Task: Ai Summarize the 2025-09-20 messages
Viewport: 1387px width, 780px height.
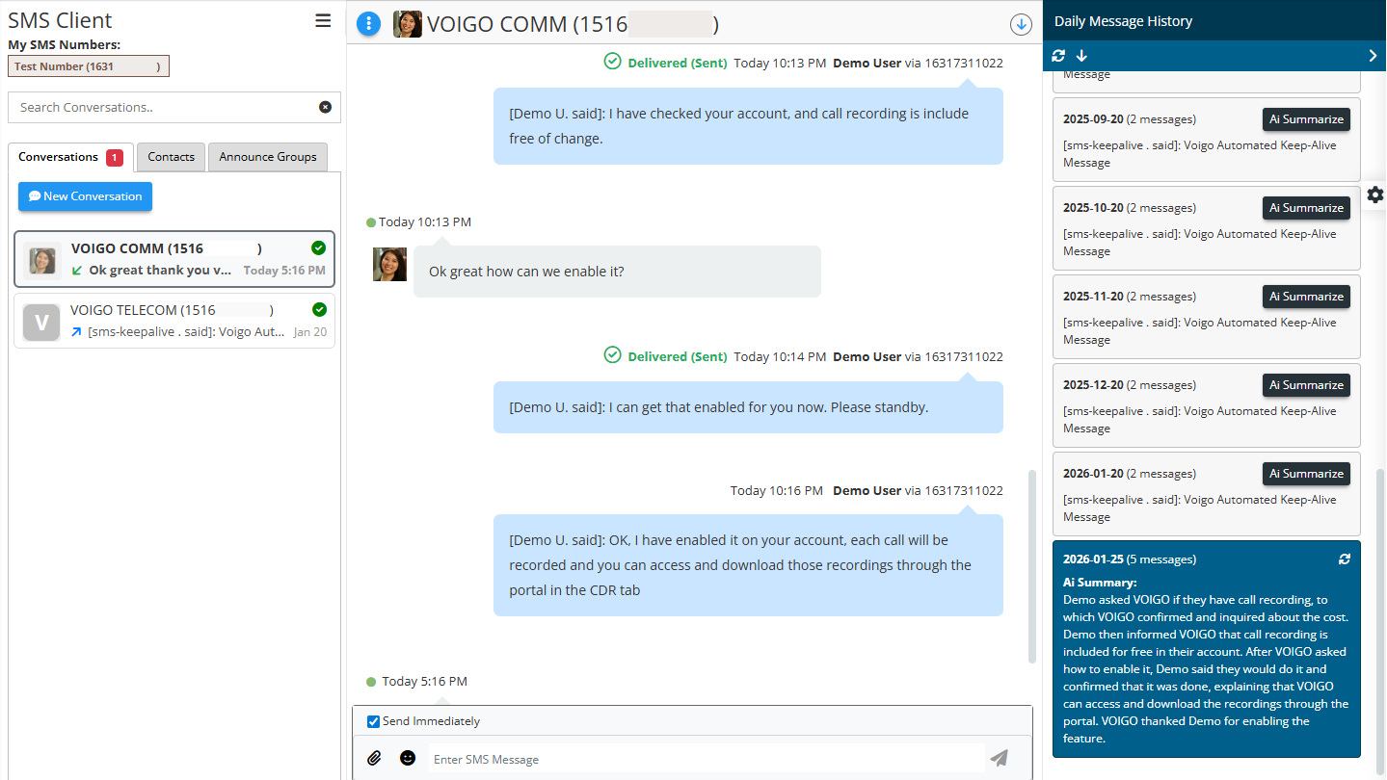Action: pyautogui.click(x=1306, y=119)
